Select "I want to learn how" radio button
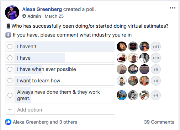Screen dimensions: 180x130 [10, 81]
